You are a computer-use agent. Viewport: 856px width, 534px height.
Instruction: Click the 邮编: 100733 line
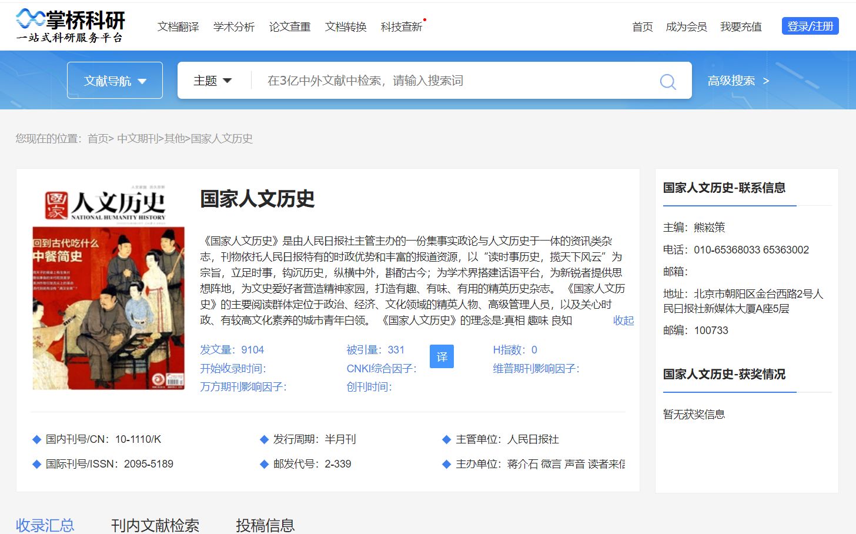(695, 331)
